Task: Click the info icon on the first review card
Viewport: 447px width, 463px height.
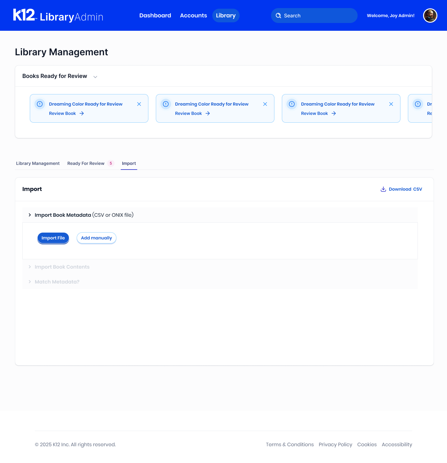Action: pos(40,104)
